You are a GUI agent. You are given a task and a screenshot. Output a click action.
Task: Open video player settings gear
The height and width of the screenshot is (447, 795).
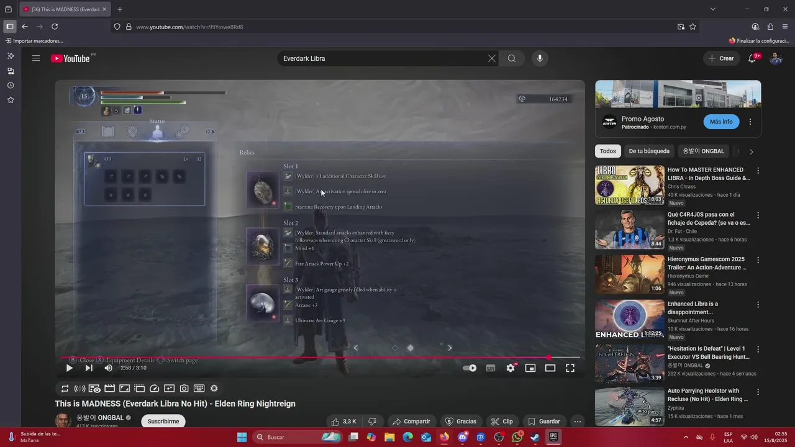pos(511,368)
